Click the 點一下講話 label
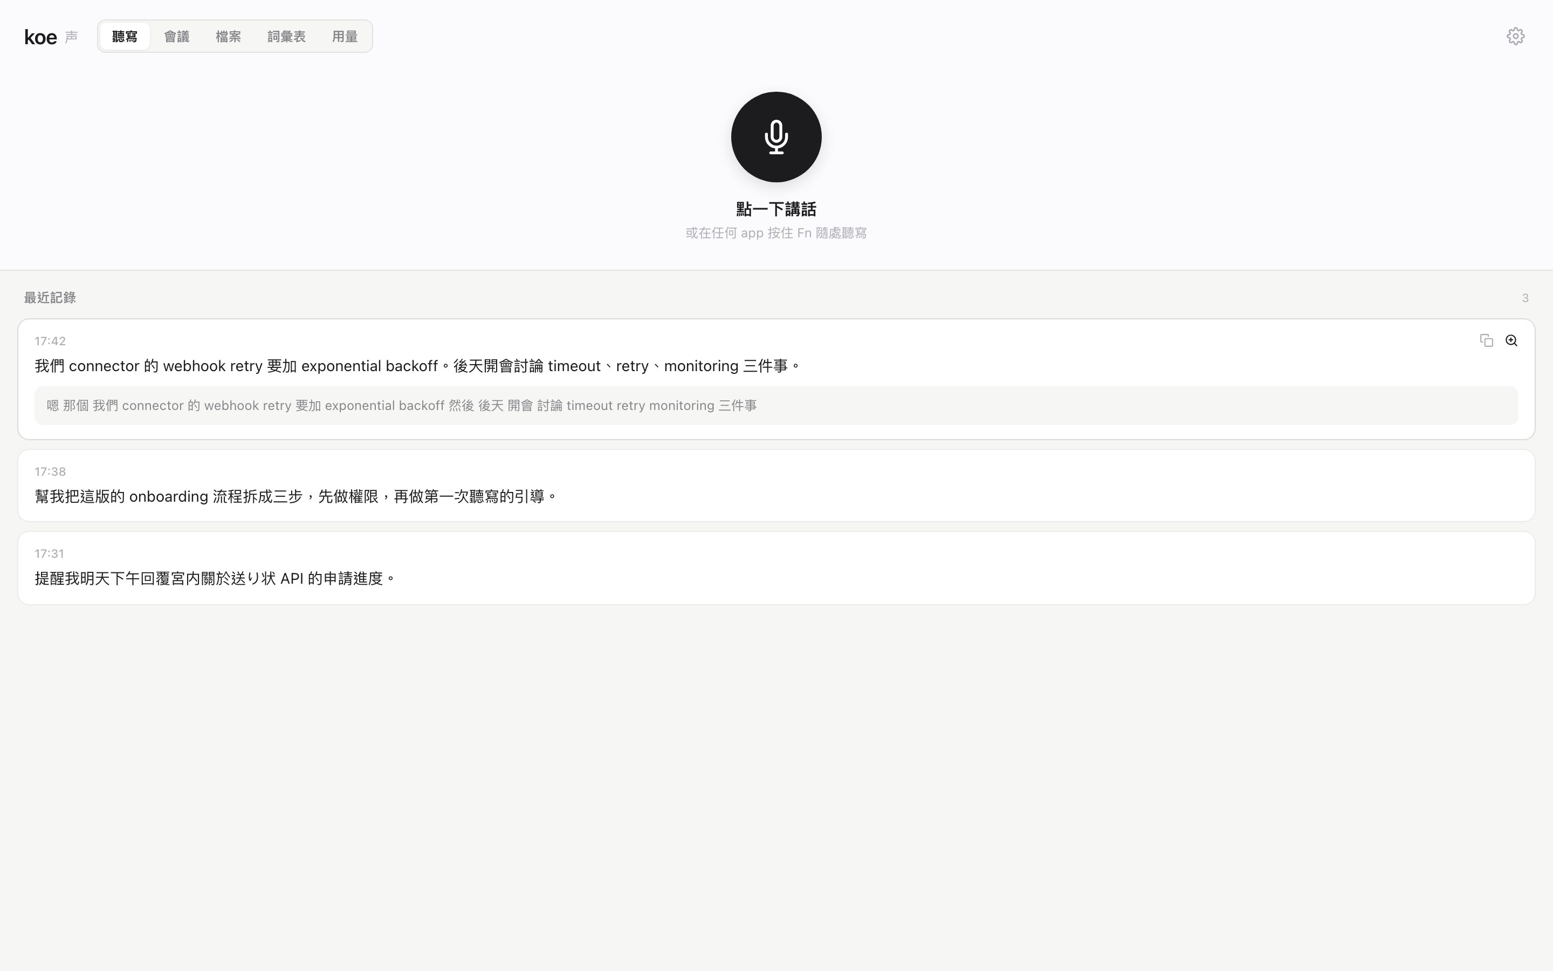Screen dimensions: 1553x971 coord(776,209)
